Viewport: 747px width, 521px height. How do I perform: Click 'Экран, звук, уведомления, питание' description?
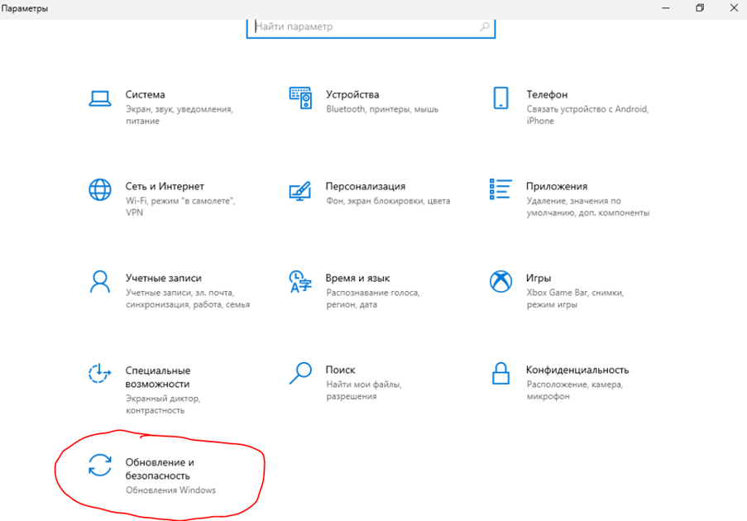coord(180,115)
